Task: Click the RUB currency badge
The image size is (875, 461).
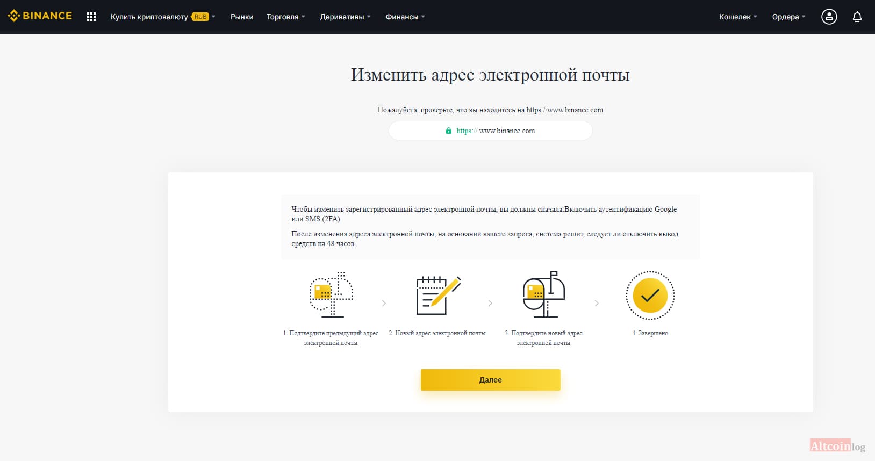Action: pos(200,17)
